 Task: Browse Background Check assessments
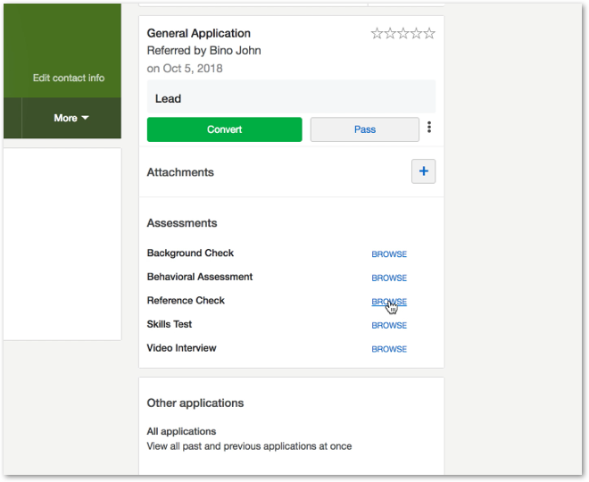[389, 254]
